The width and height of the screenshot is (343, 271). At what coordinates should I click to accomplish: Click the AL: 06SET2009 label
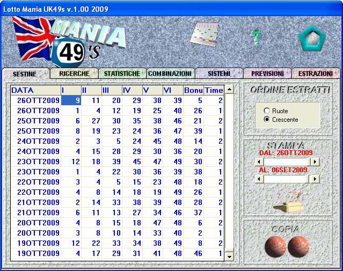283,170
